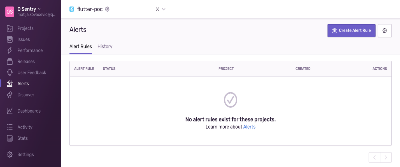Go to Performance lightning icon
The height and width of the screenshot is (167, 400).
pos(10,50)
